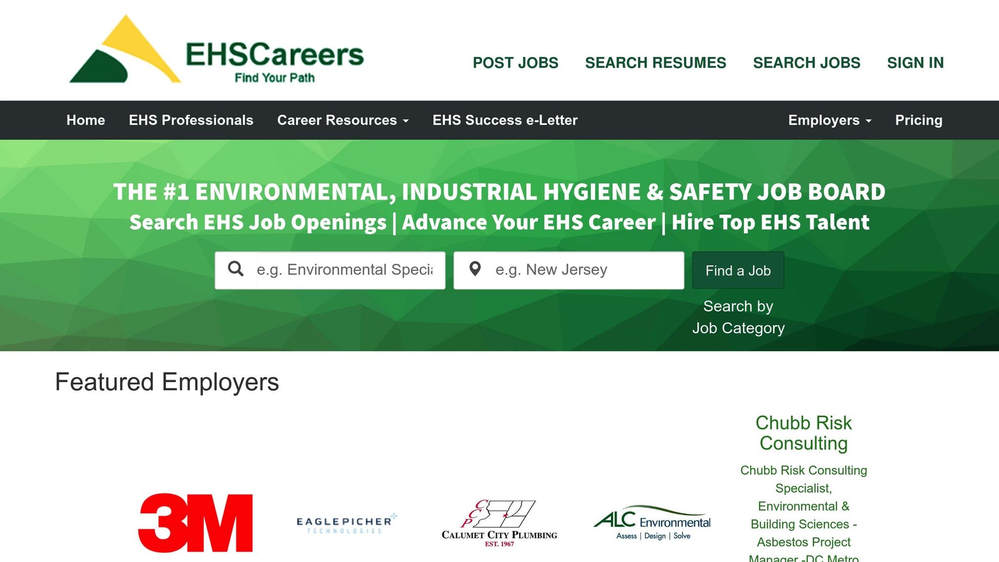The image size is (999, 562).
Task: Open the 3M employer logo
Action: pos(195,522)
